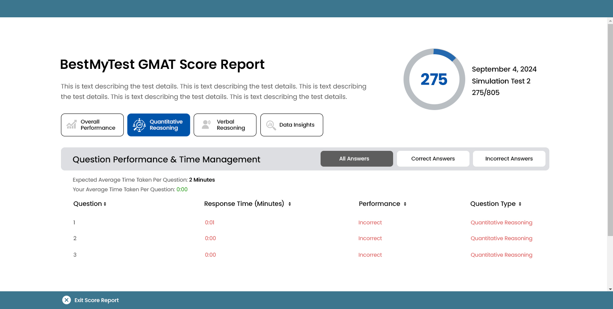This screenshot has height=309, width=613.
Task: Click the 0:00 response time for question 2
Action: [210, 238]
